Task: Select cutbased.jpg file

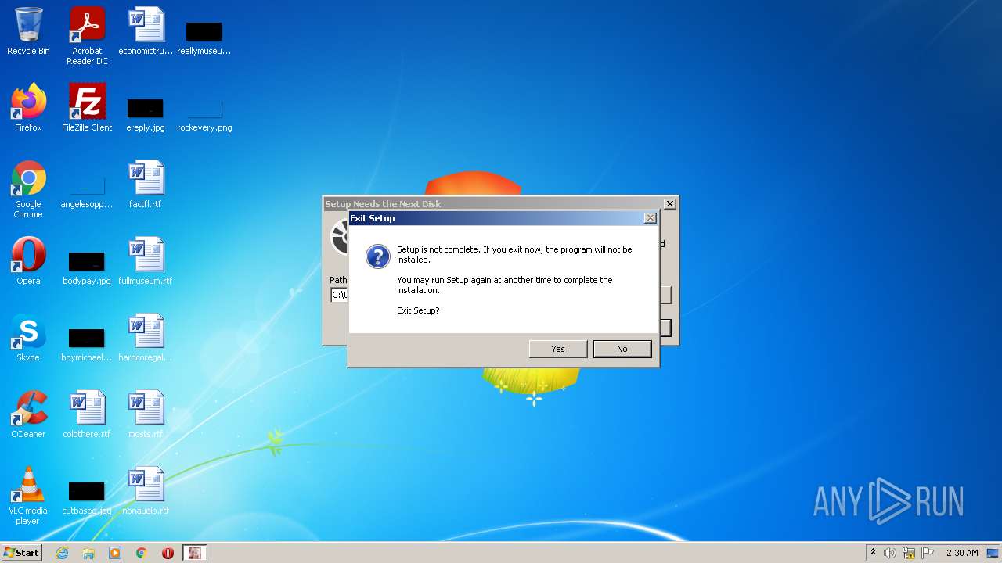Action: pyautogui.click(x=87, y=497)
